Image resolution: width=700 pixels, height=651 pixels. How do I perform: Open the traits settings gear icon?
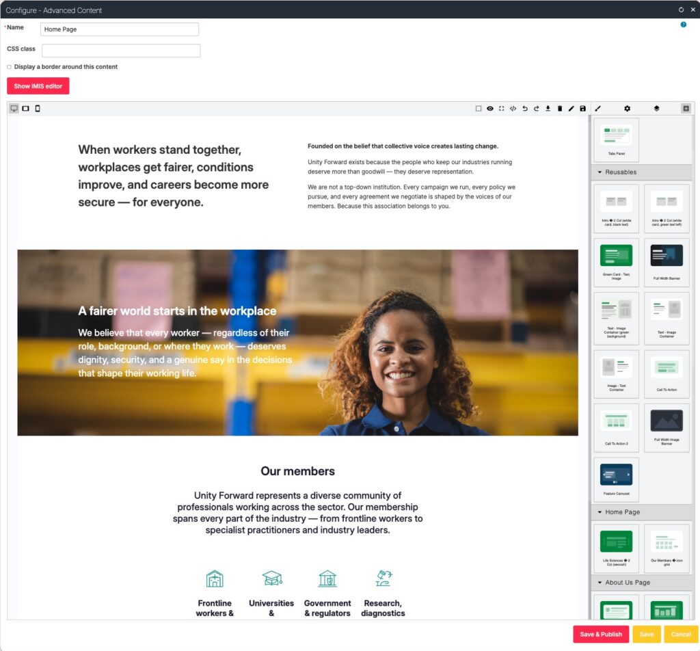tap(628, 109)
